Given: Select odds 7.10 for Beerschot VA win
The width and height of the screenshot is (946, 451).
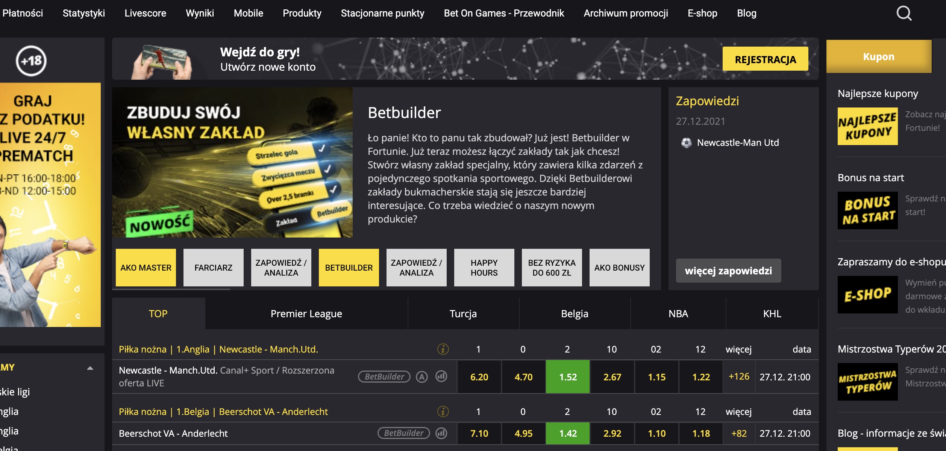Looking at the screenshot, I should click(x=479, y=433).
